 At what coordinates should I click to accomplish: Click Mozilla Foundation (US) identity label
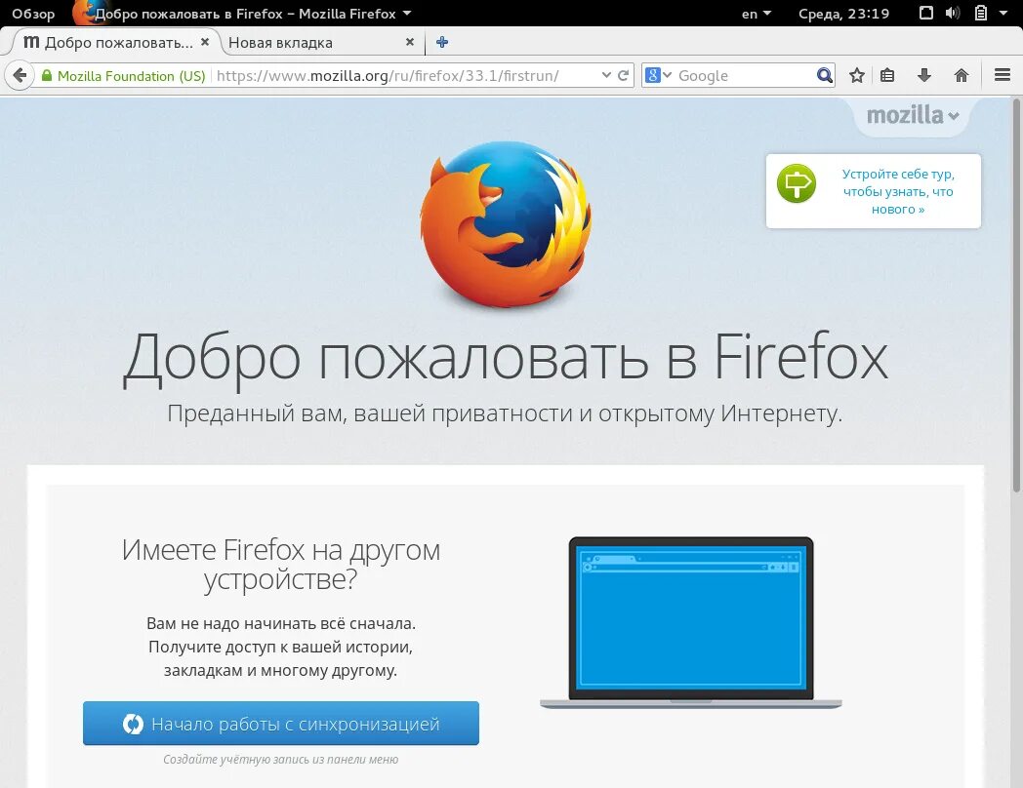[x=131, y=76]
